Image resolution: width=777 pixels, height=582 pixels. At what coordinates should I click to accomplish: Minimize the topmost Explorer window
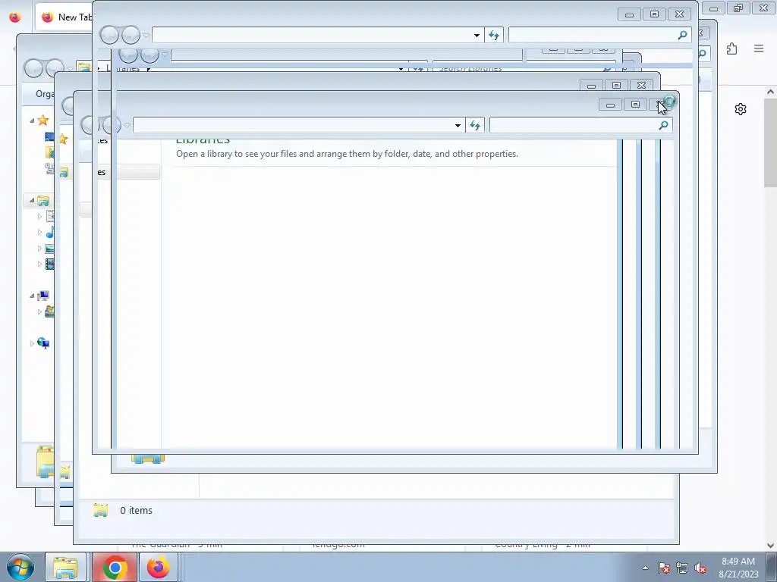click(x=629, y=14)
